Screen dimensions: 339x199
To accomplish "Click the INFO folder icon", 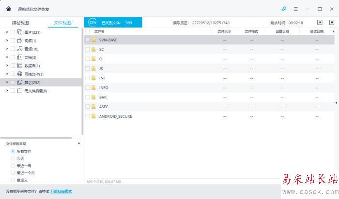I will 93,87.
